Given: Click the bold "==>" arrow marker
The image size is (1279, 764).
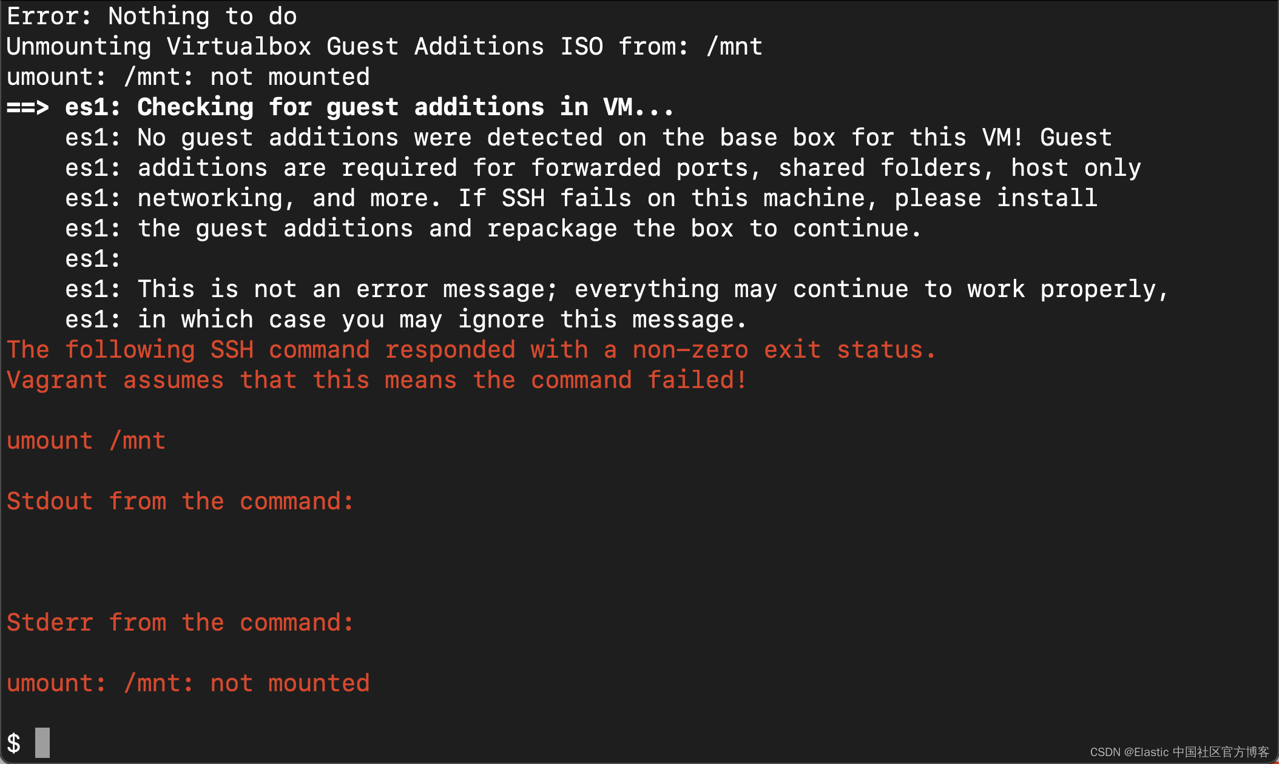Looking at the screenshot, I should pos(27,107).
